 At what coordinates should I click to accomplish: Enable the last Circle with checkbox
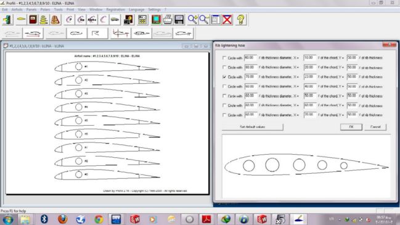[224, 115]
